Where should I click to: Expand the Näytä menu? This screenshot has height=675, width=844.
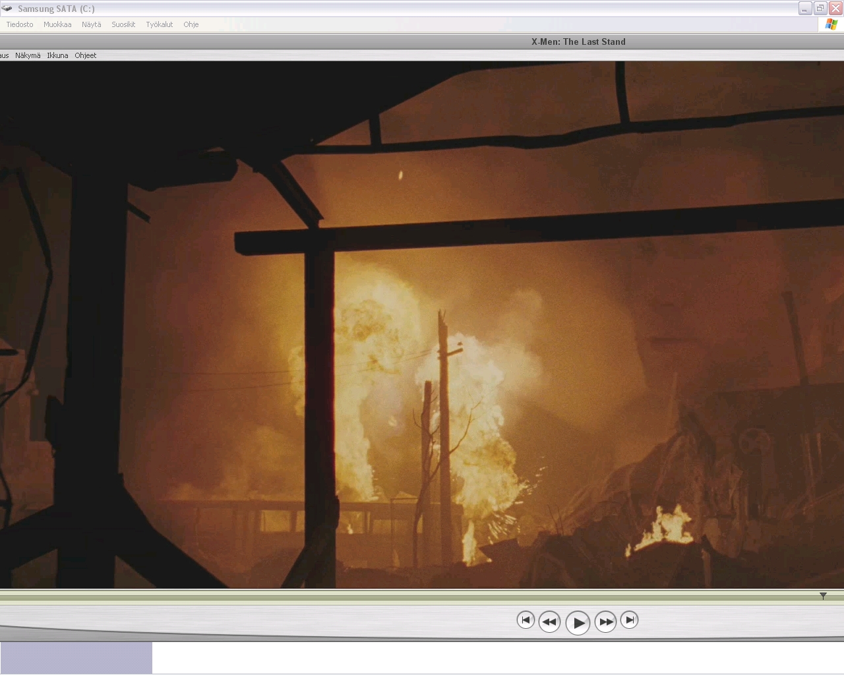(92, 24)
